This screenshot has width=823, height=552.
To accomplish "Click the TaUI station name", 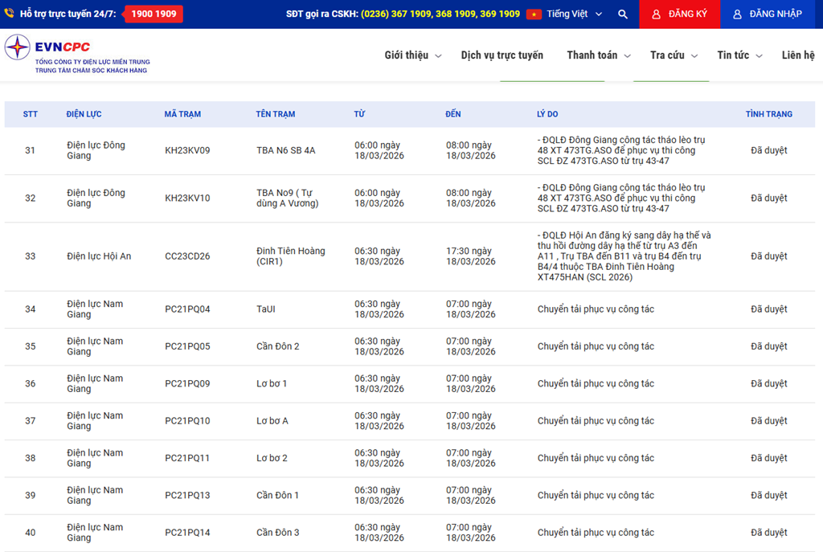I will click(x=265, y=309).
